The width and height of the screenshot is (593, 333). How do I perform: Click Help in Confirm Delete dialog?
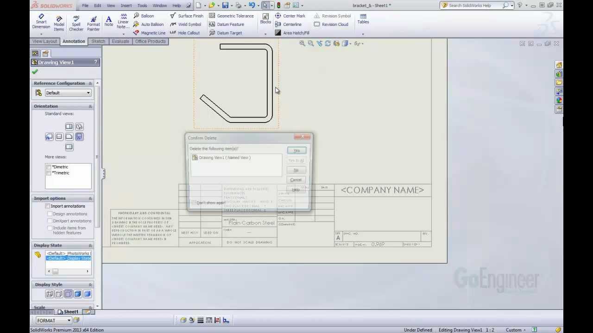pos(296,190)
